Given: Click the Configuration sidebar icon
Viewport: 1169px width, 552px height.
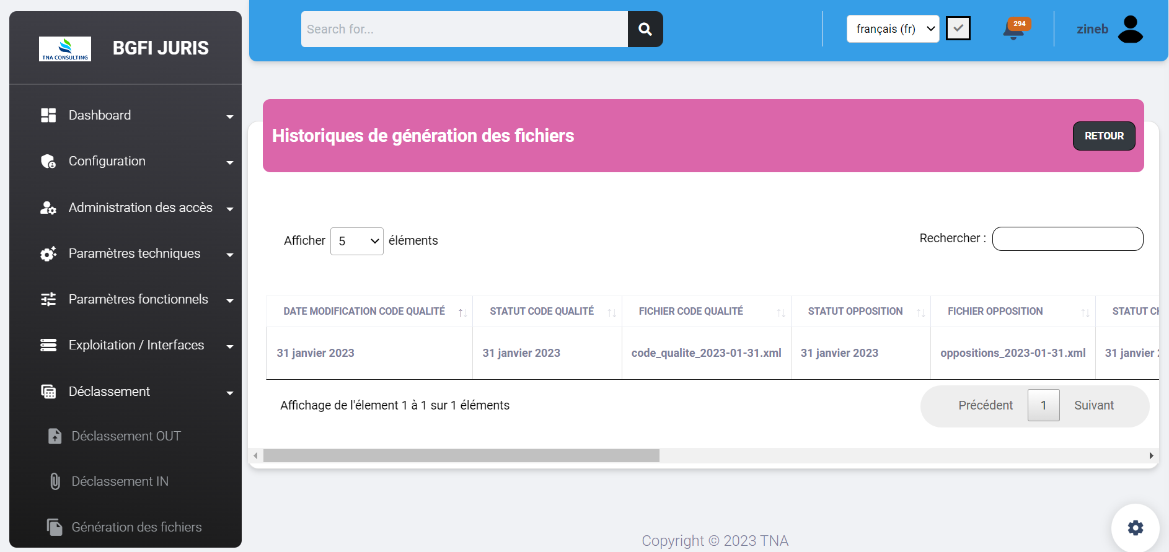Looking at the screenshot, I should point(48,161).
